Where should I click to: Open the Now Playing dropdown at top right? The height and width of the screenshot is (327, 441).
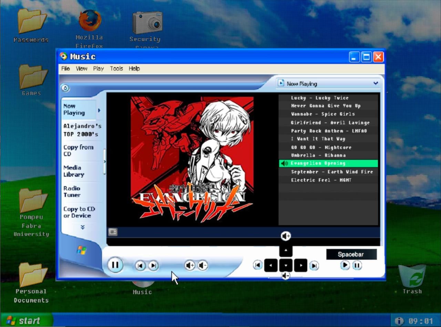328,84
